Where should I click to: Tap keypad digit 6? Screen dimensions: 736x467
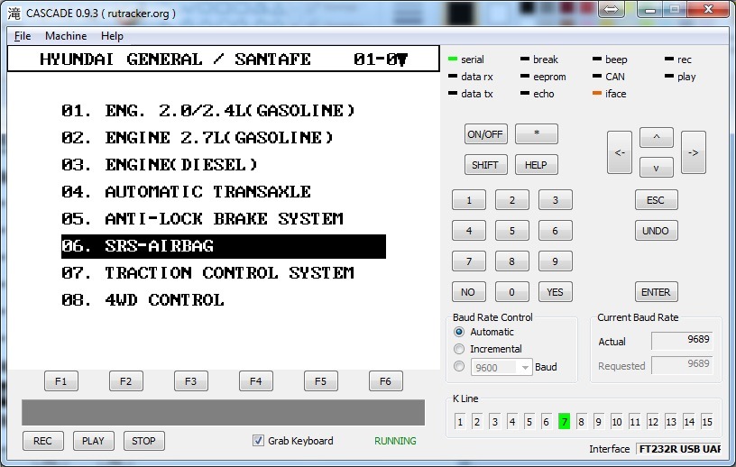pos(556,231)
